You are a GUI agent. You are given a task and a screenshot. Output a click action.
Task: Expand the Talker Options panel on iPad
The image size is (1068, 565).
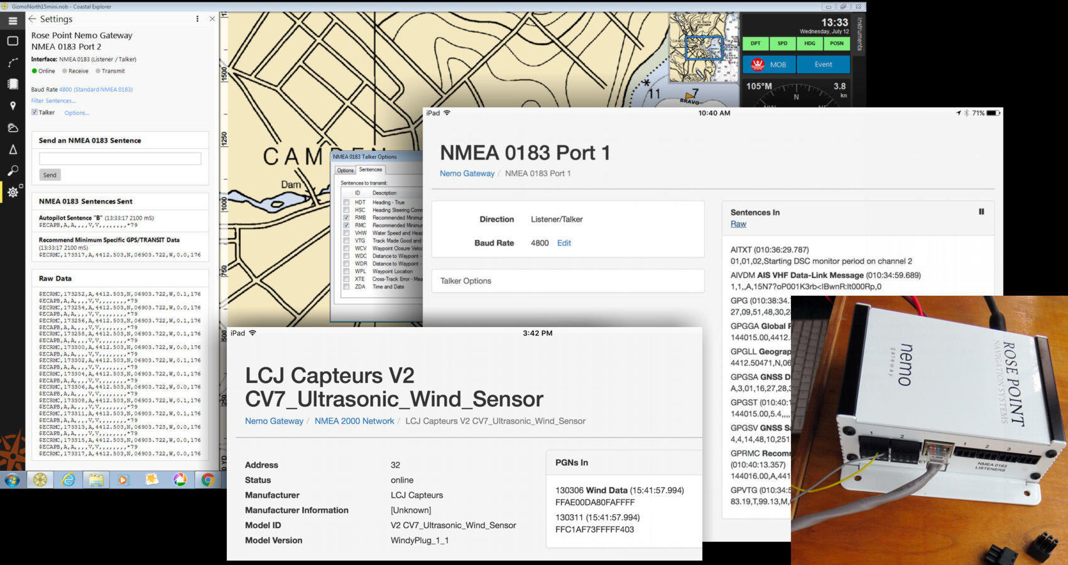[x=568, y=281]
